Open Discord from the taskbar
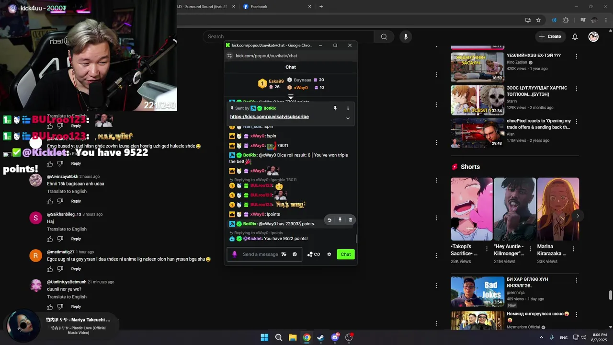The height and width of the screenshot is (345, 613). [x=335, y=337]
